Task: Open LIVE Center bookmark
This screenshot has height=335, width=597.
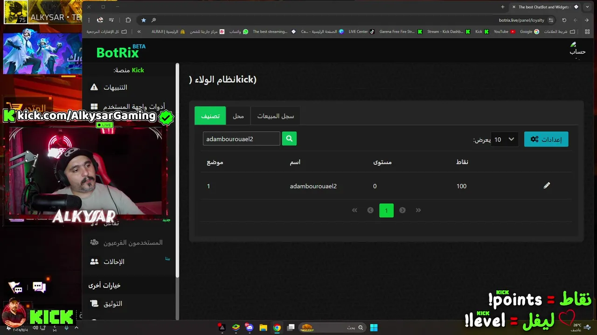Action: coord(361,32)
